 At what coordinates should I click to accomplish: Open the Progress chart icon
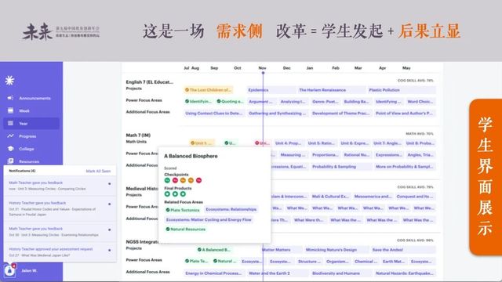tap(10, 136)
